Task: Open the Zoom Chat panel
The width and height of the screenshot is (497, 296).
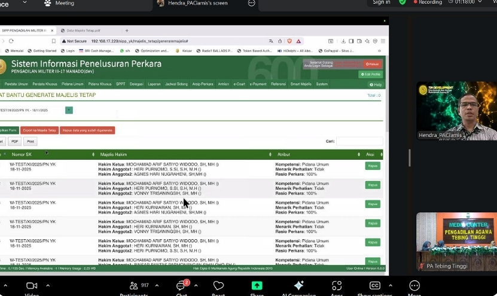Action: (181, 286)
